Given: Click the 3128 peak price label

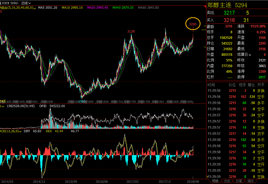Looking at the screenshot, I should click(x=131, y=32).
